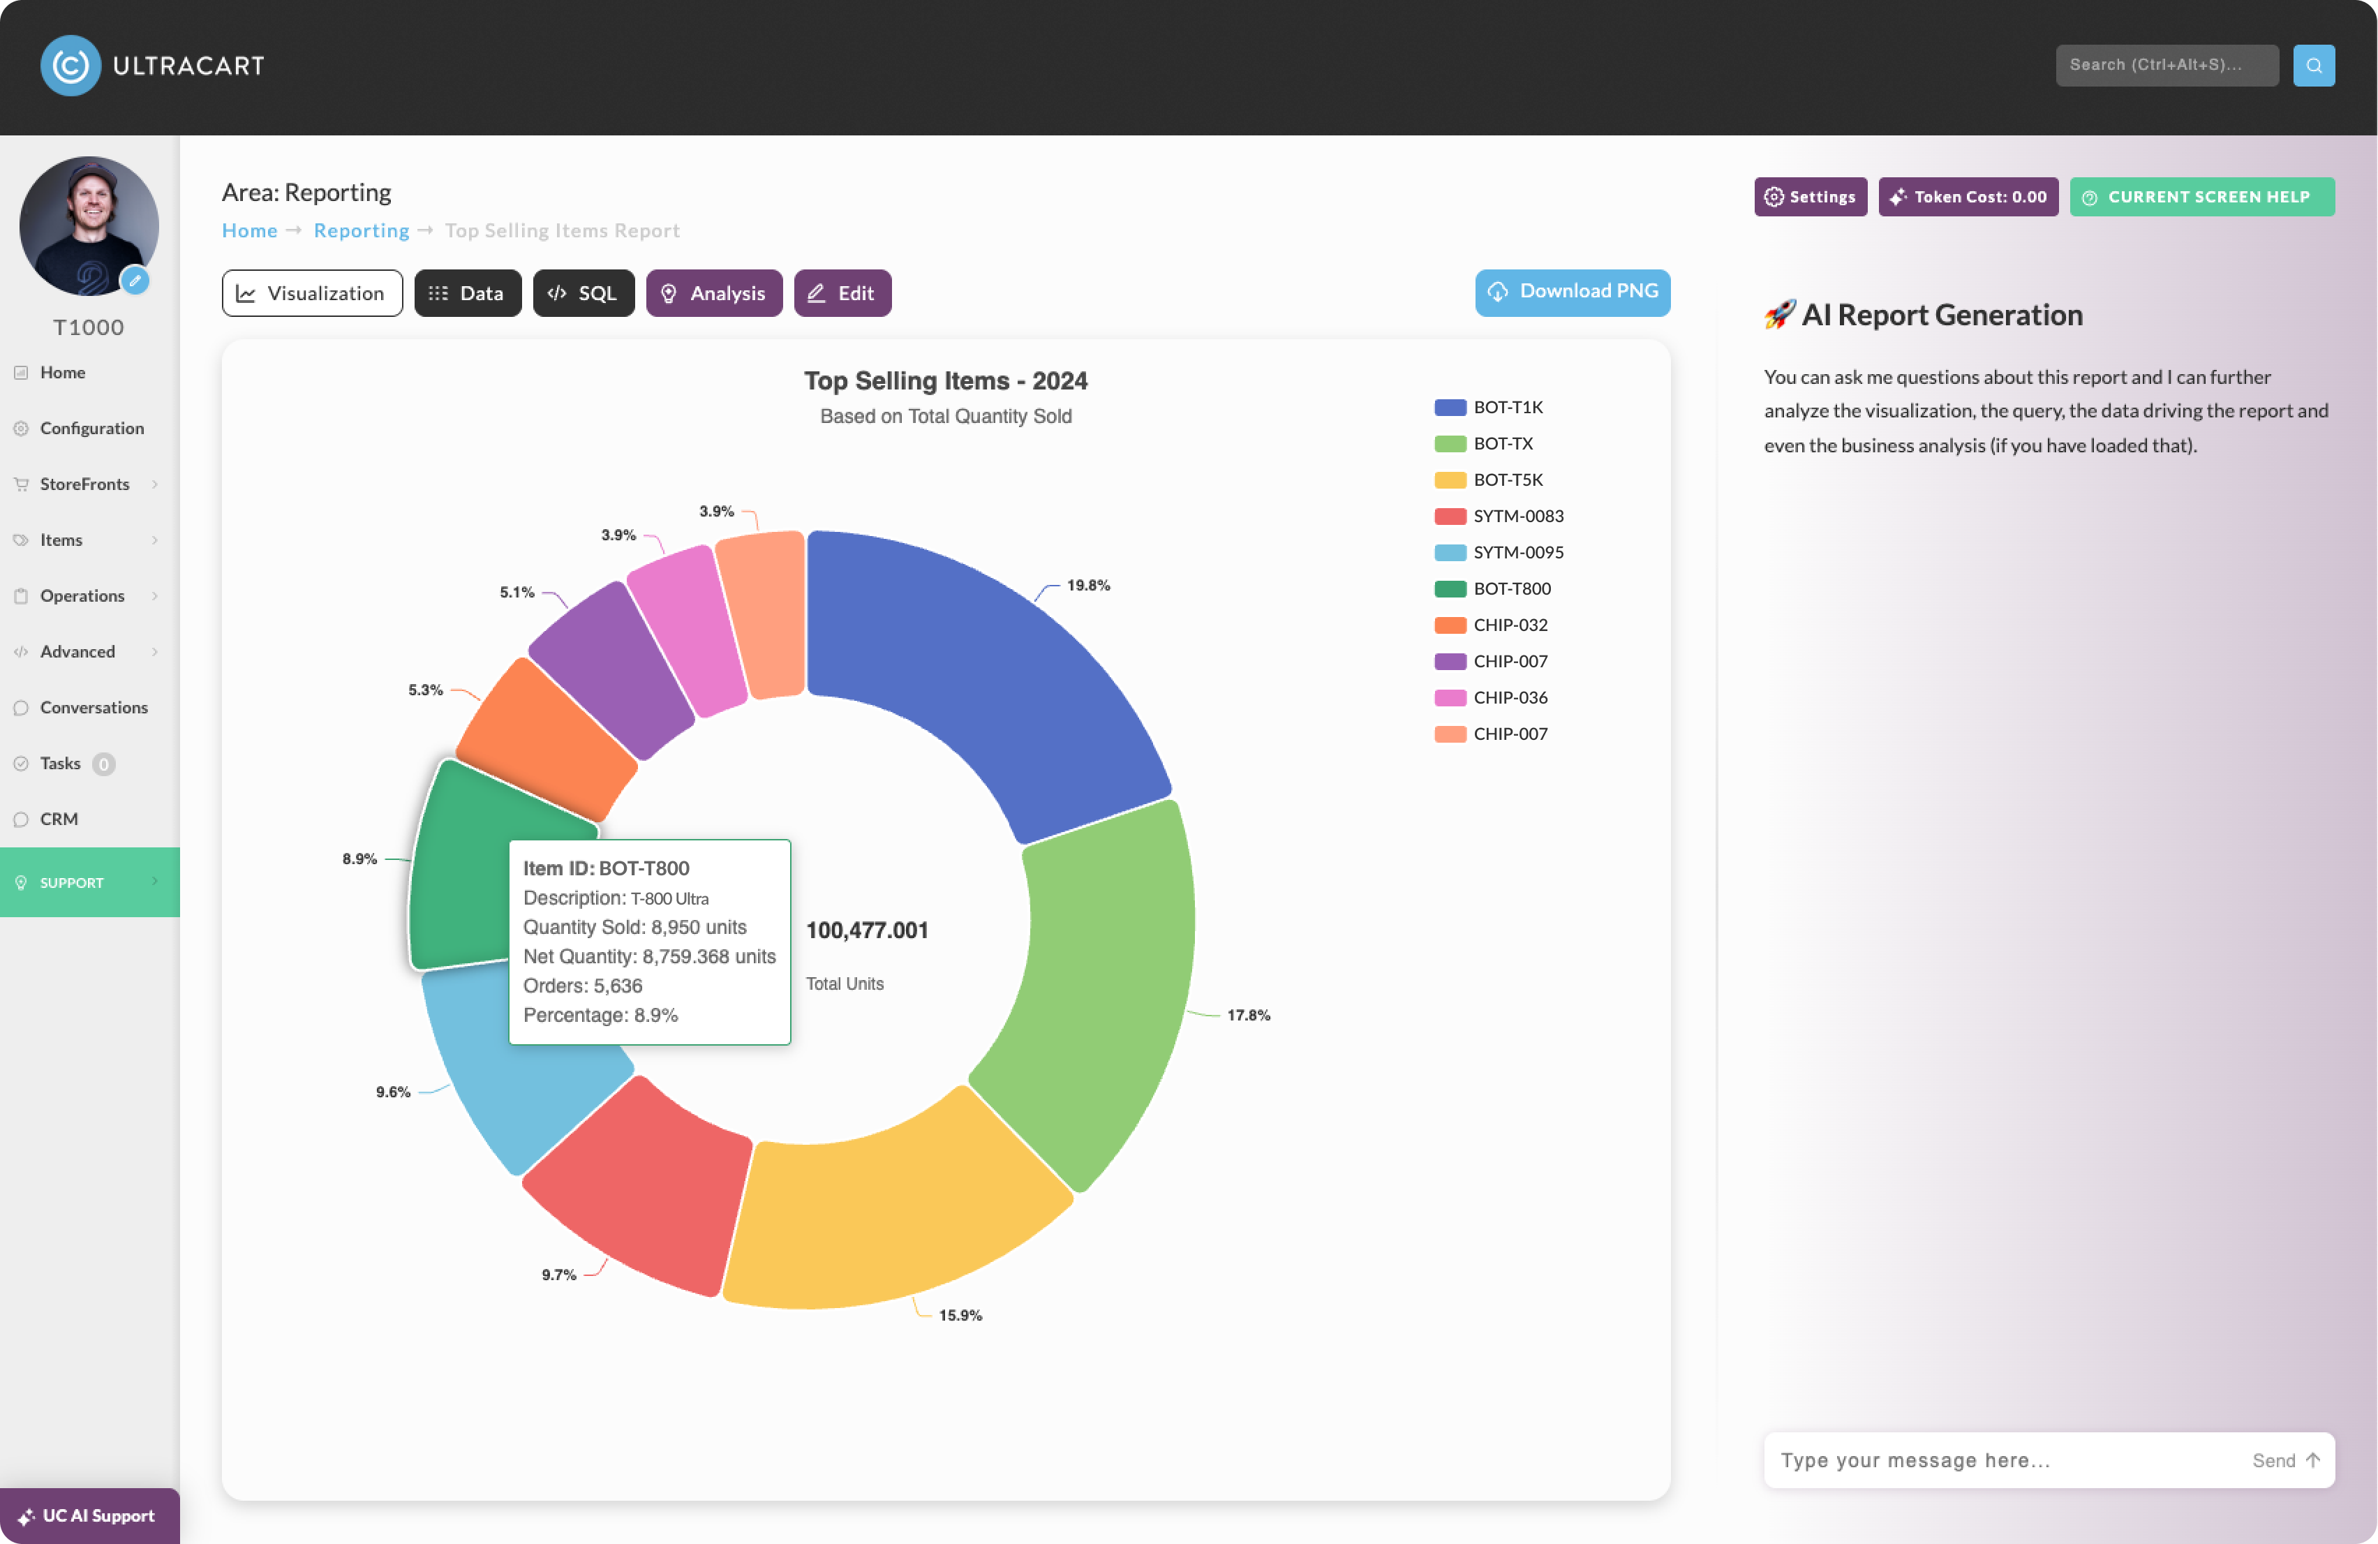Click the UltraCart logo icon
This screenshot has height=1544, width=2378.
[x=70, y=66]
